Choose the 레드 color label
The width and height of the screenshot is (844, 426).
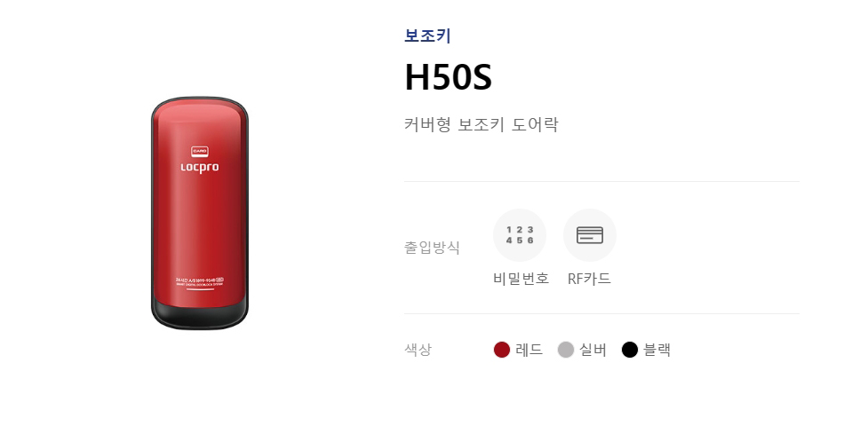pos(529,350)
